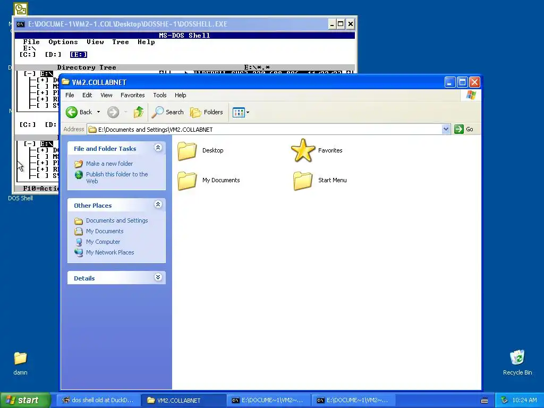The image size is (544, 408).
Task: Open the Tools menu in Explorer
Action: point(160,95)
